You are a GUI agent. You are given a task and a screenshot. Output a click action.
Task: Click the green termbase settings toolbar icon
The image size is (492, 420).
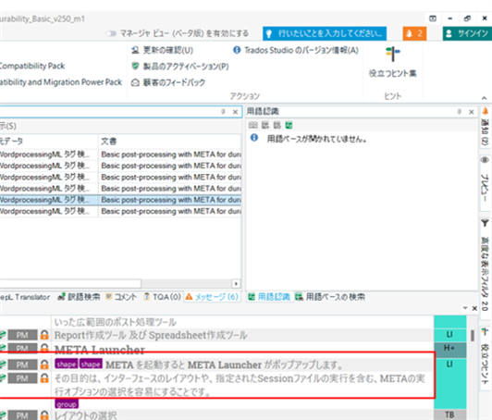point(289,126)
